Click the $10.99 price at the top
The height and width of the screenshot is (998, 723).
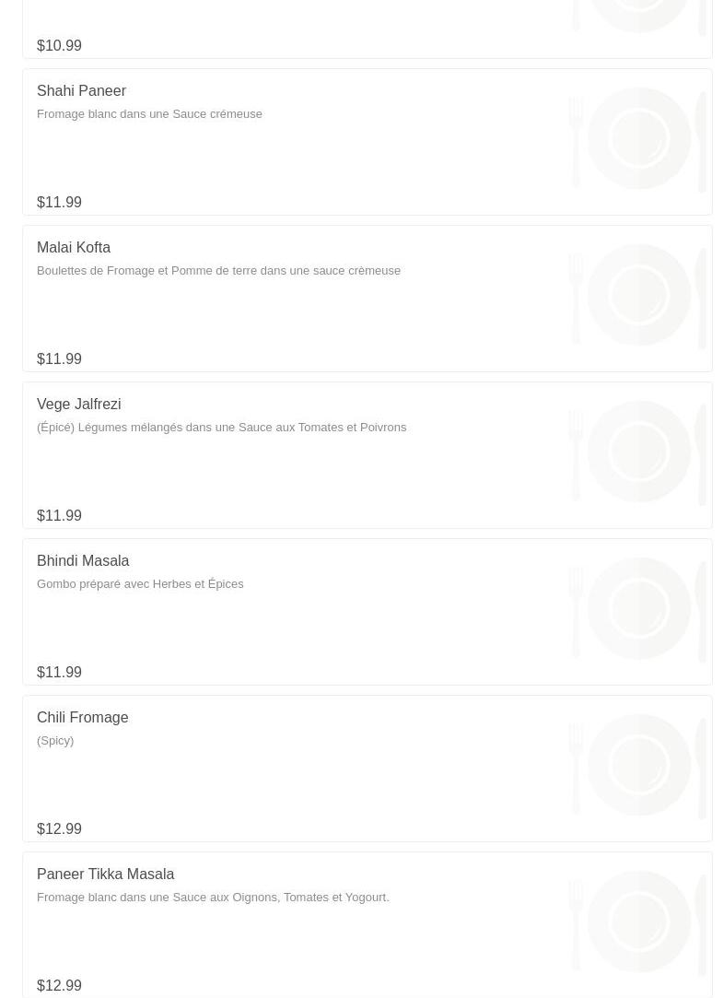pyautogui.click(x=59, y=45)
